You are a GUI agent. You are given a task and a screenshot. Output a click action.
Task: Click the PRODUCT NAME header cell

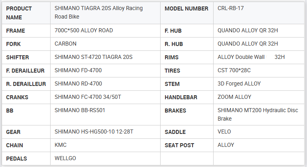19,13
